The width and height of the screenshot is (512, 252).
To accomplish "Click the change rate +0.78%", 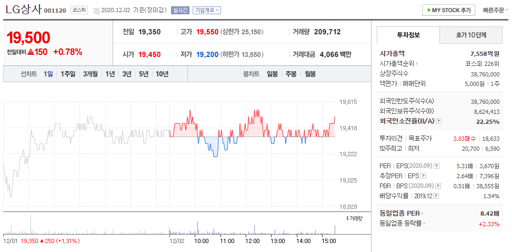I will (x=68, y=52).
